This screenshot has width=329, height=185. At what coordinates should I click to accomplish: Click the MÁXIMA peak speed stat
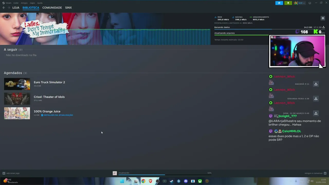pyautogui.click(x=239, y=18)
